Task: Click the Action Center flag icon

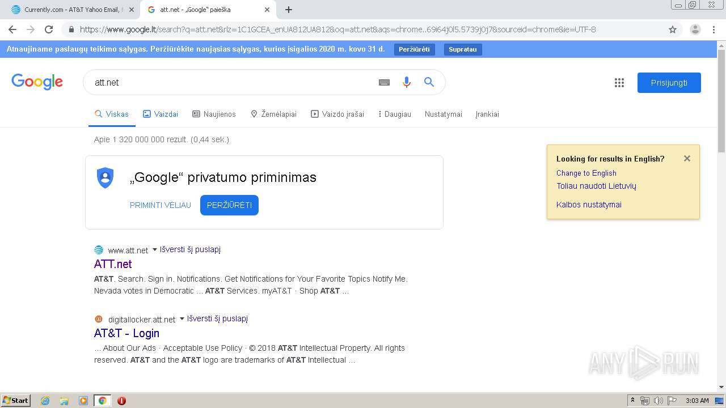Action: click(672, 401)
